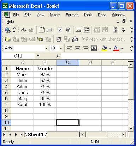Select the Option Button form control
The width and height of the screenshot is (136, 146).
(68, 30)
